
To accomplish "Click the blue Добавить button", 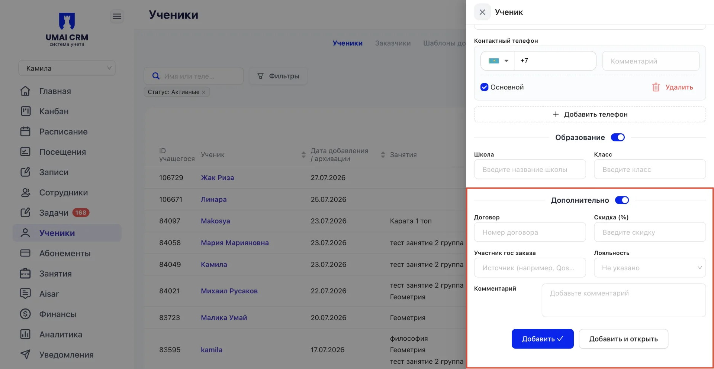I will pyautogui.click(x=543, y=339).
